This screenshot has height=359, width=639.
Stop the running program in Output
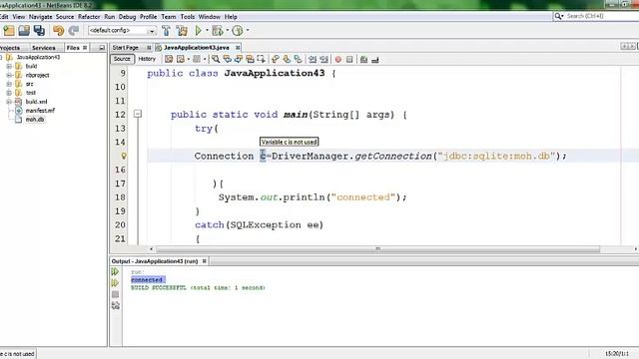(116, 294)
